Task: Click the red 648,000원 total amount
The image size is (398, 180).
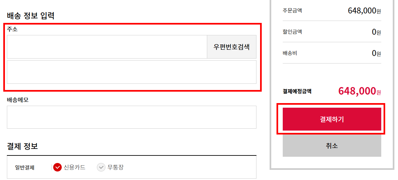Action: point(360,91)
